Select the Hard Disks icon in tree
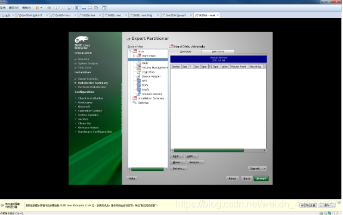This screenshot has height=215, width=343. pyautogui.click(x=139, y=55)
